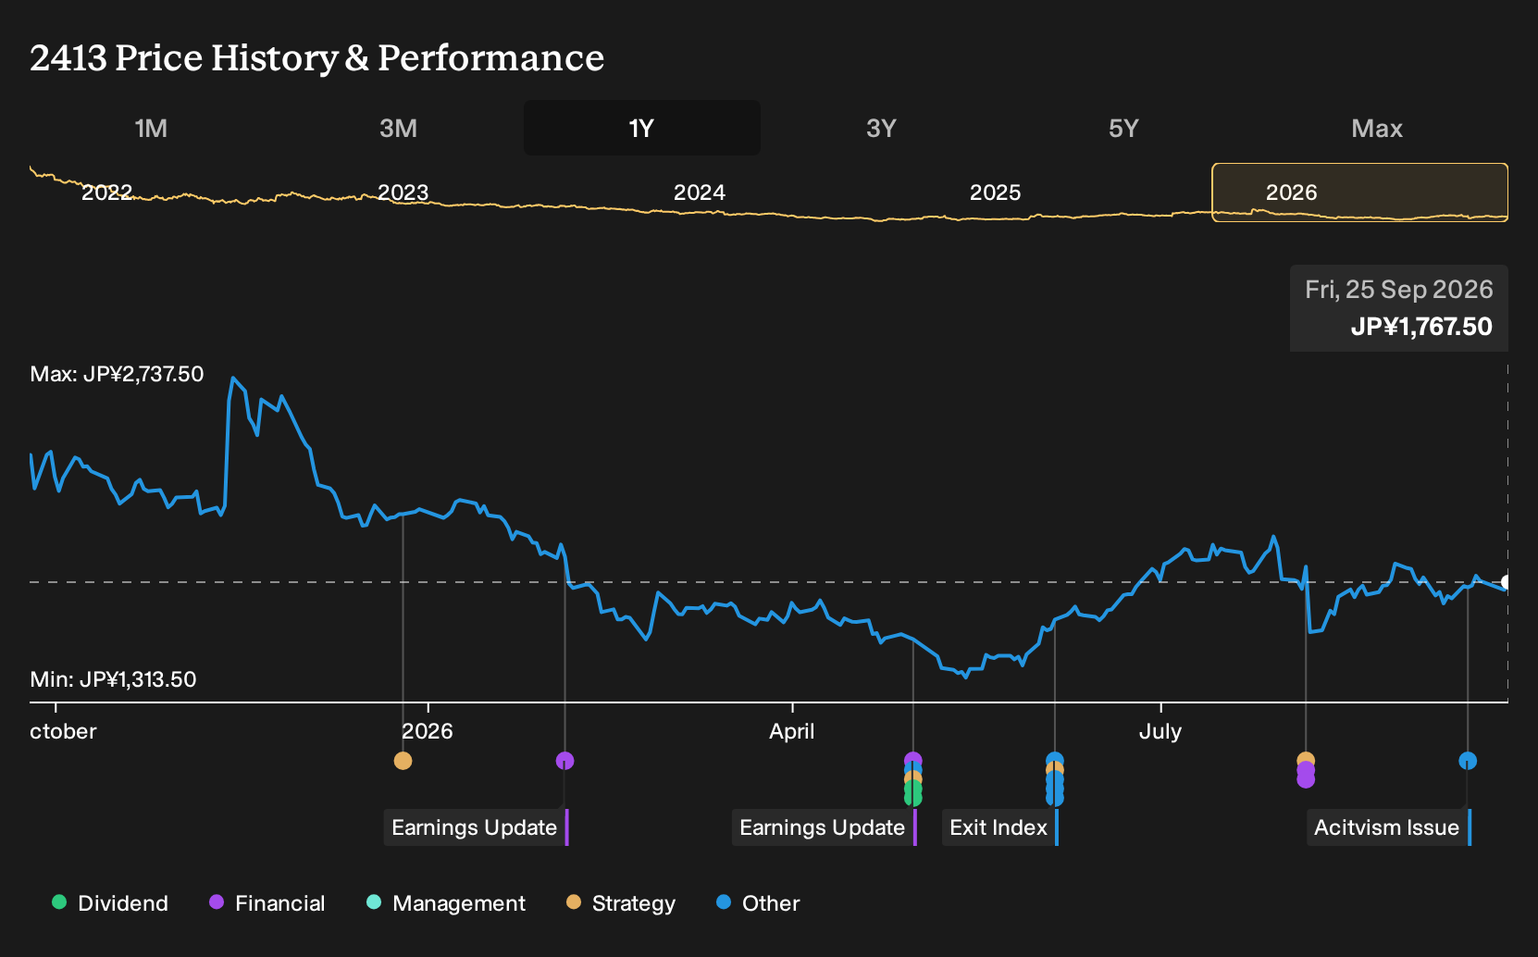Click 2023 on the overview timeline
Screen dimensions: 1538x957
click(x=403, y=193)
